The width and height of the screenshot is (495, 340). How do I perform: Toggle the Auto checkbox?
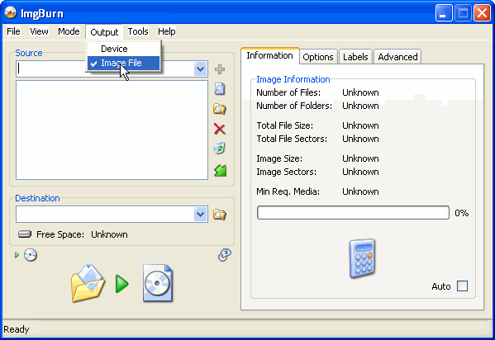coord(463,286)
